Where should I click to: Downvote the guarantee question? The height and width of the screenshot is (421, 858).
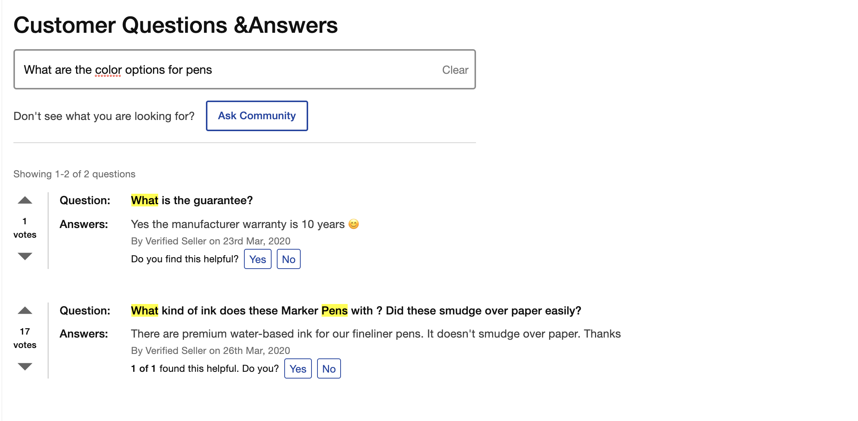(x=25, y=256)
